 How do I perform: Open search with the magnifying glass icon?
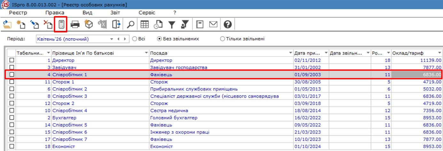coord(130,25)
